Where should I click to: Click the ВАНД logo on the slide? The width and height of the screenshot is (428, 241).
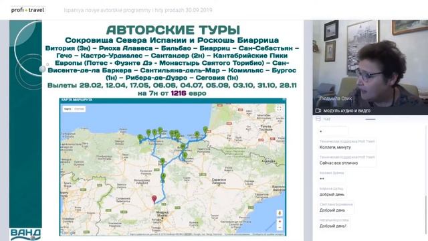point(25,234)
